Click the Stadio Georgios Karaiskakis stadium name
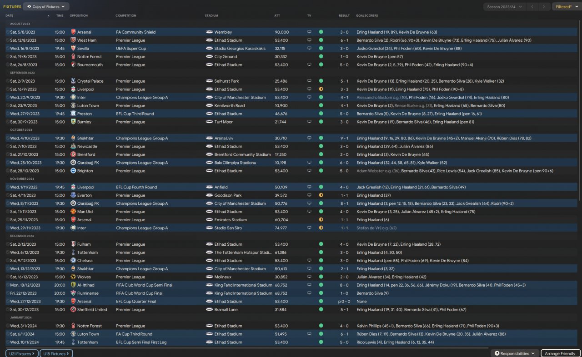The width and height of the screenshot is (582, 357). 240,49
